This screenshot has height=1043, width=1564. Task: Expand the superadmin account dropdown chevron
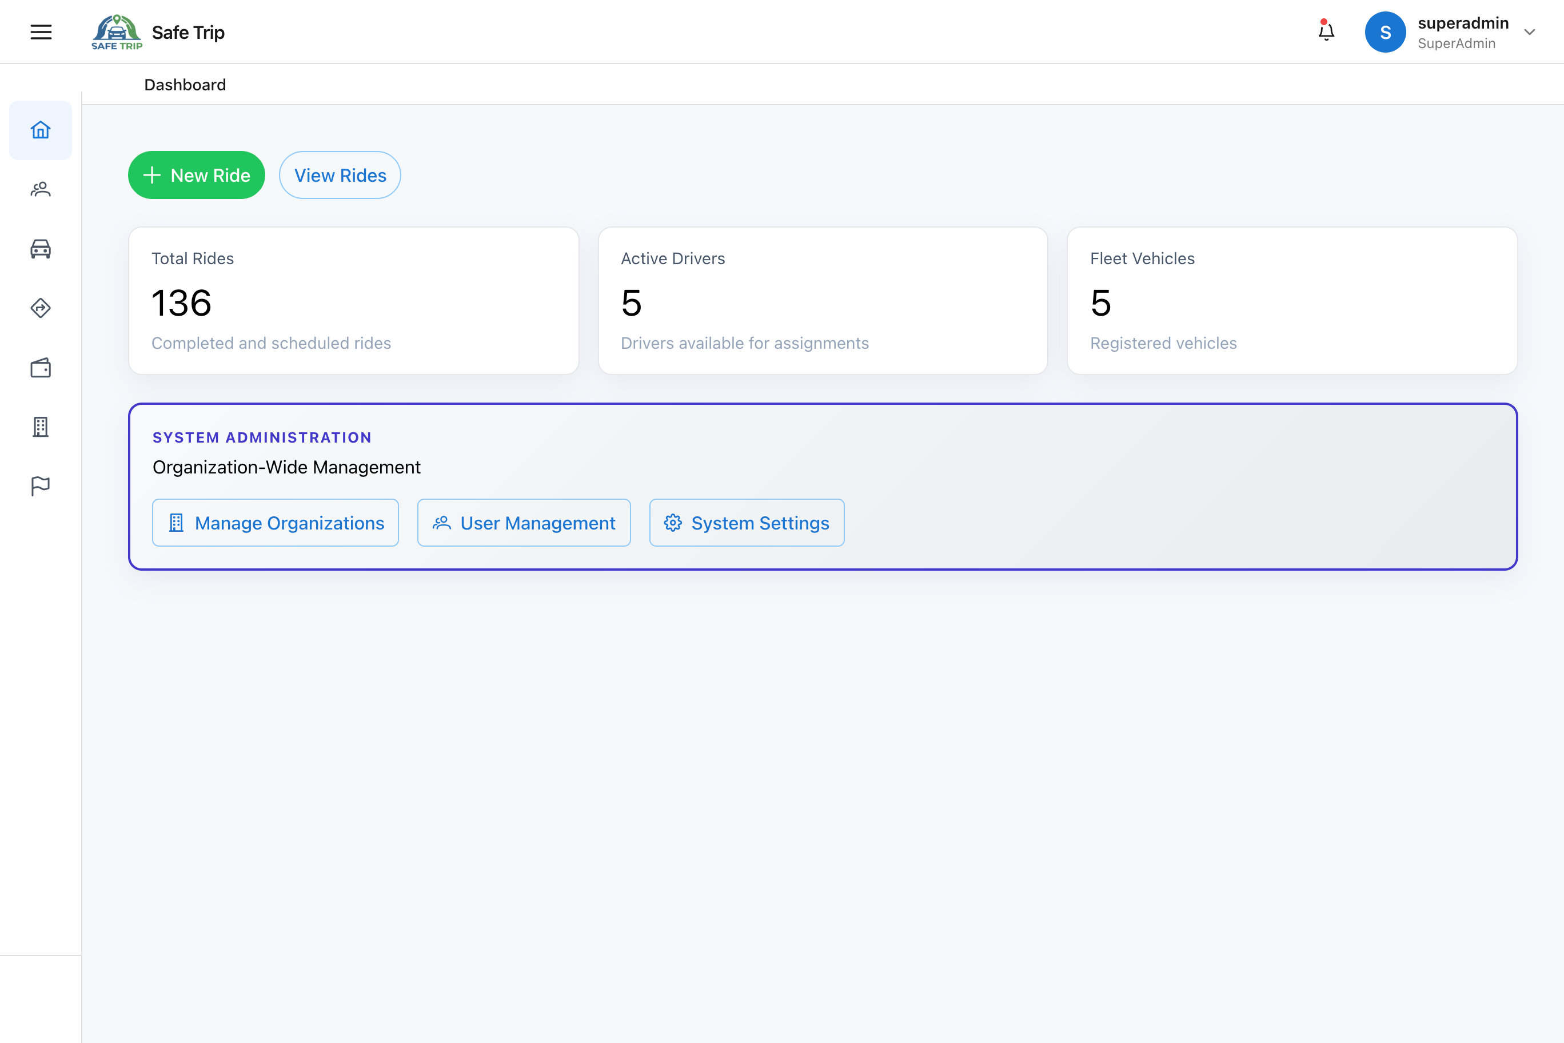pyautogui.click(x=1530, y=32)
